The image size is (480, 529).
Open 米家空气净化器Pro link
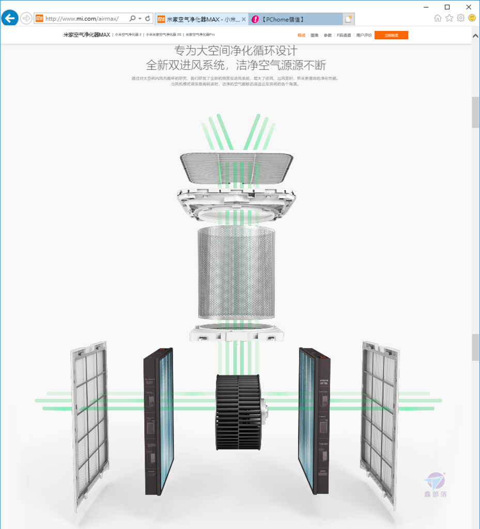coord(200,35)
